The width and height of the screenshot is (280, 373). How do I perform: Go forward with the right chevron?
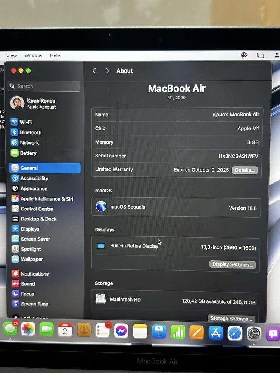[108, 70]
